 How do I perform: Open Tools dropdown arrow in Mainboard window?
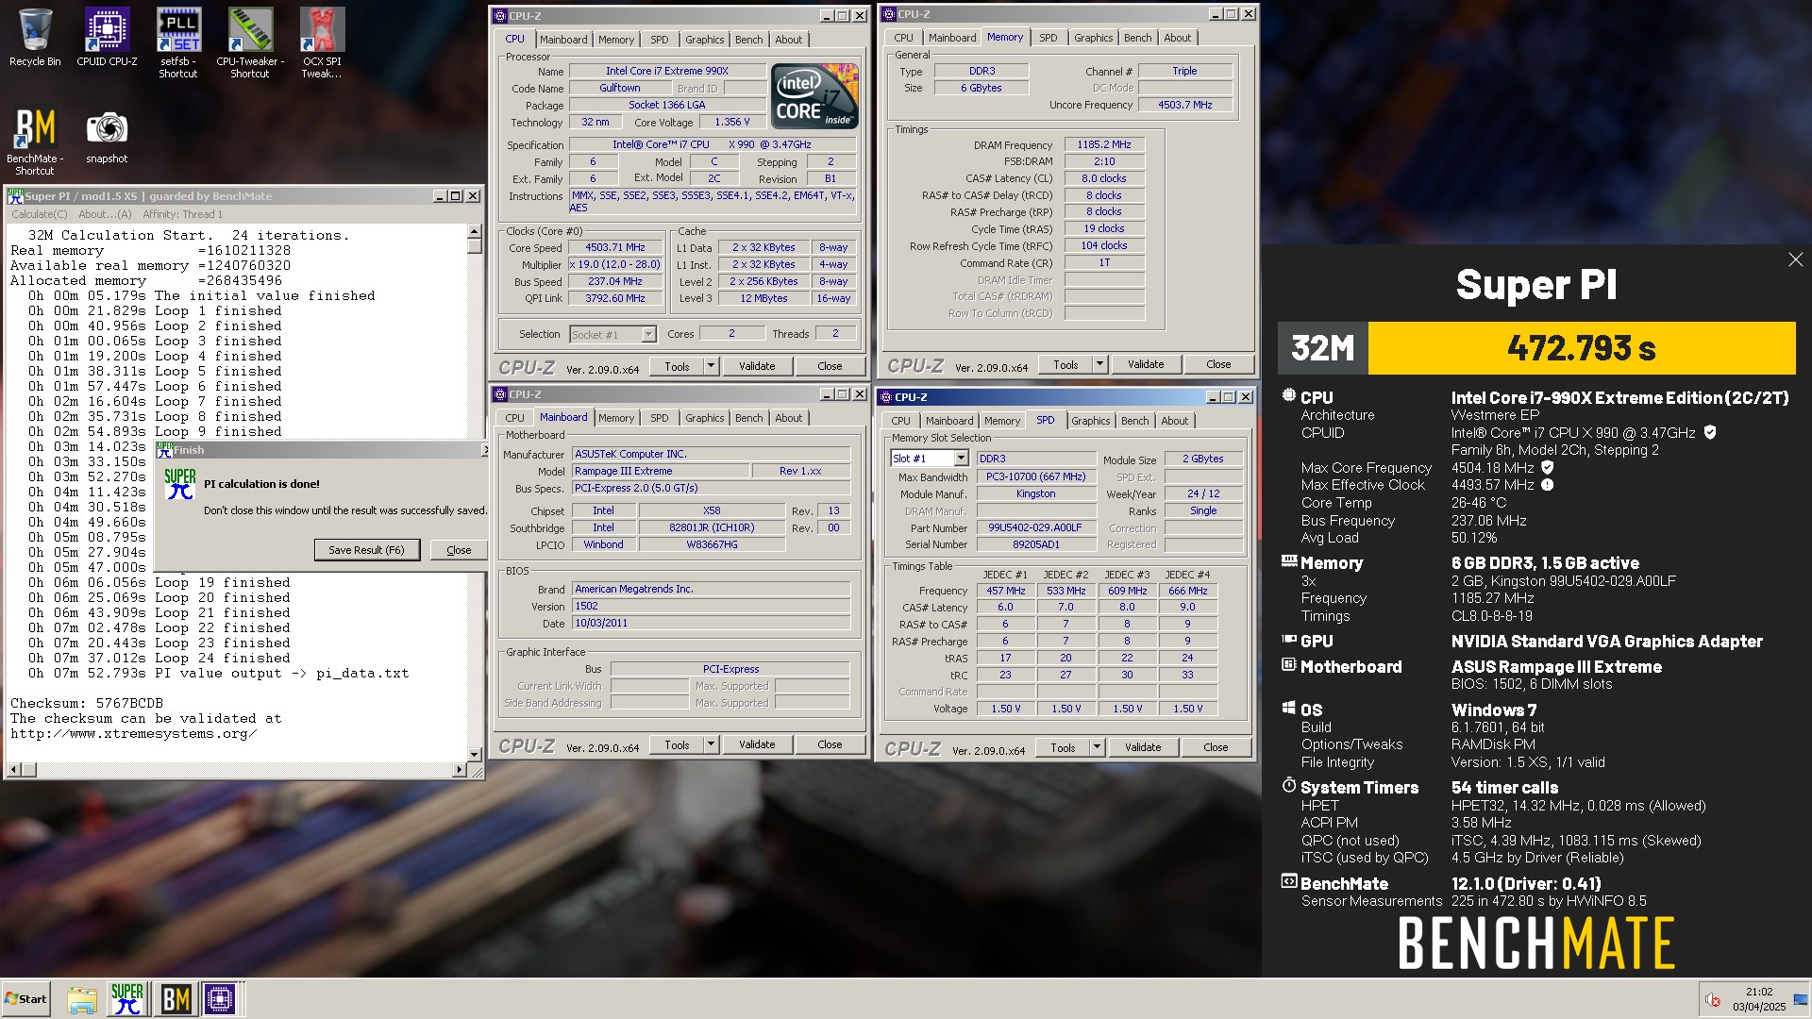tap(711, 744)
